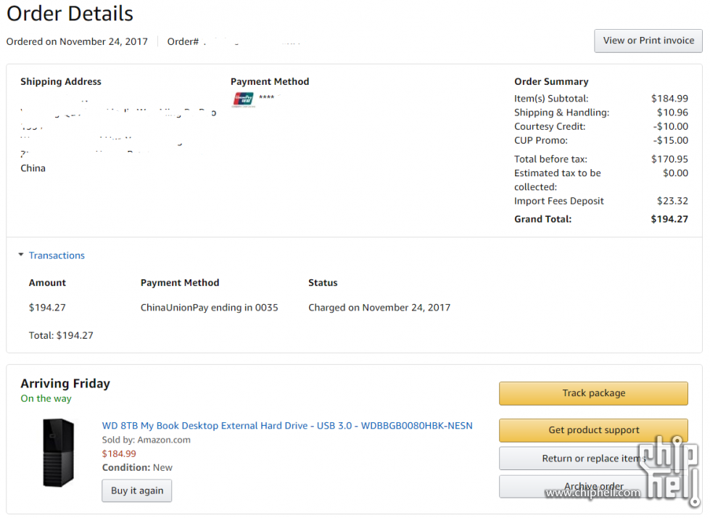Click the Order Details heading

pos(70,13)
